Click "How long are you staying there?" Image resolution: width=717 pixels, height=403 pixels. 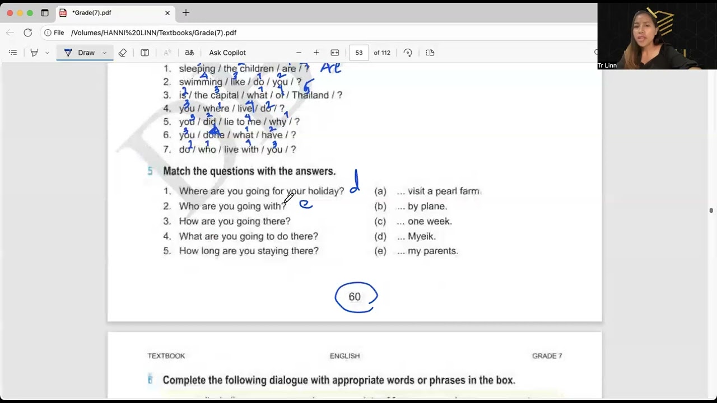click(x=249, y=251)
